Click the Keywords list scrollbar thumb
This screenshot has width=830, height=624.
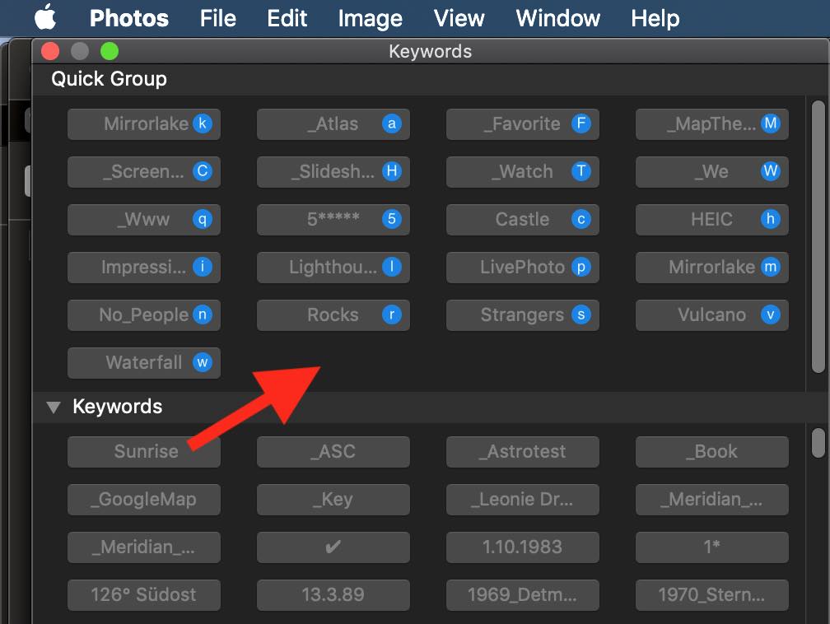(x=818, y=442)
